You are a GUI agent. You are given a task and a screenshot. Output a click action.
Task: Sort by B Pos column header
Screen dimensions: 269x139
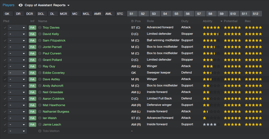[x=136, y=21]
